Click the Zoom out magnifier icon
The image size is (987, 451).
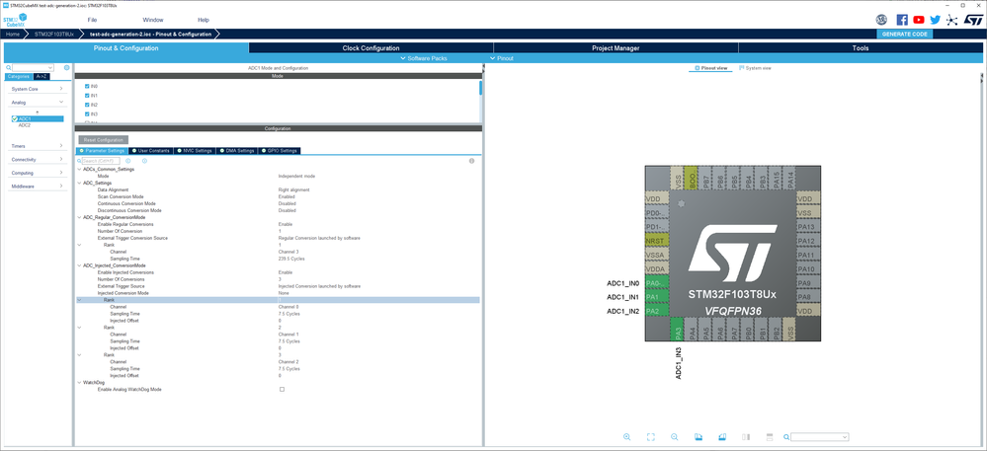674,436
